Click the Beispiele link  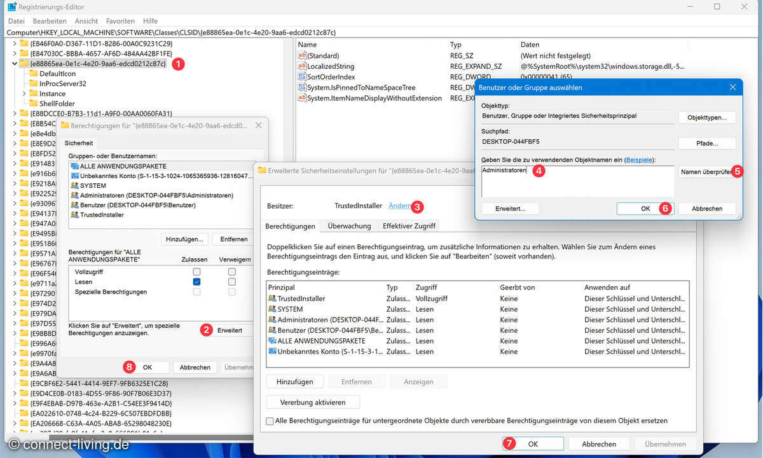tap(639, 160)
